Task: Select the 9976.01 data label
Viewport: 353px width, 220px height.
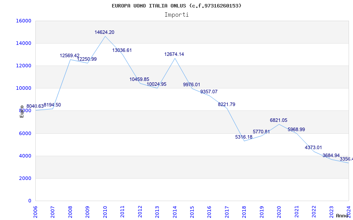Action: click(192, 84)
